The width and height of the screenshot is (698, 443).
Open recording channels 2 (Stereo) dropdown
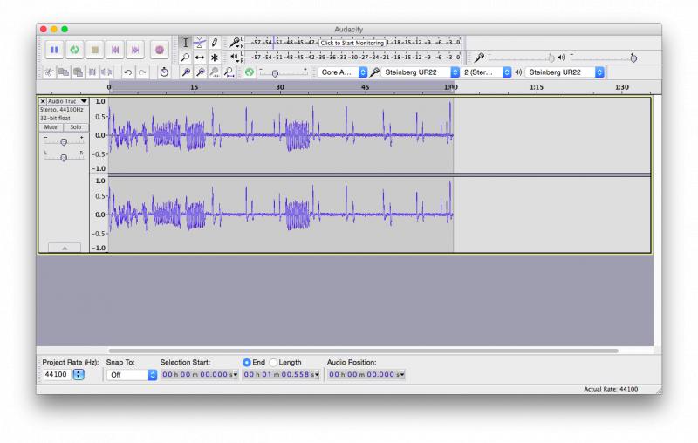(x=486, y=72)
